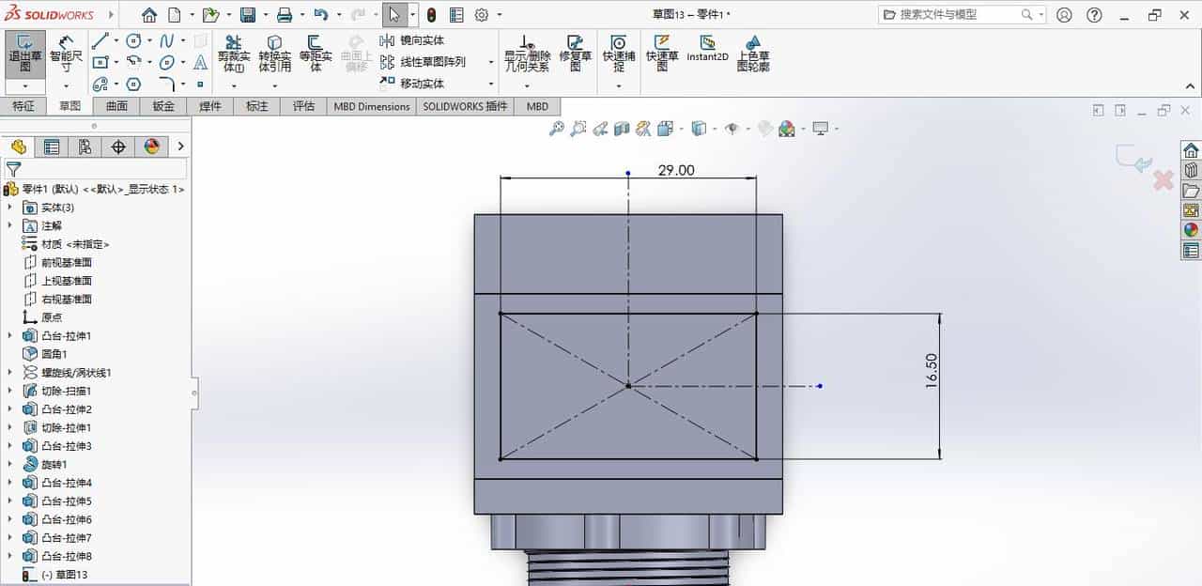This screenshot has height=586, width=1202.
Task: Click the Repair Sketch (修复草图) button
Action: [575, 54]
